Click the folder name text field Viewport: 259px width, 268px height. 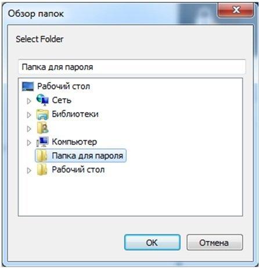point(132,67)
